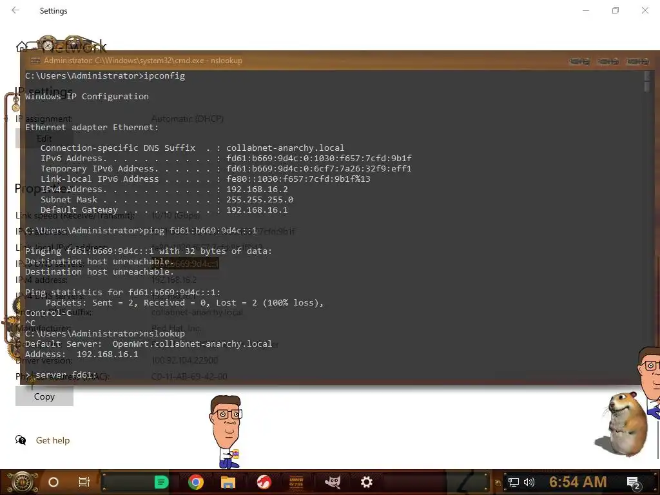
Task: Go to Settings home icon
Action: pyautogui.click(x=21, y=46)
